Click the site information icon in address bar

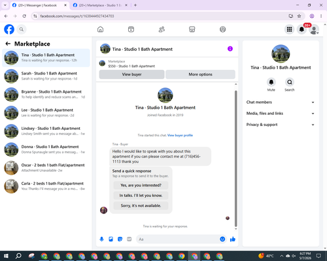point(35,16)
